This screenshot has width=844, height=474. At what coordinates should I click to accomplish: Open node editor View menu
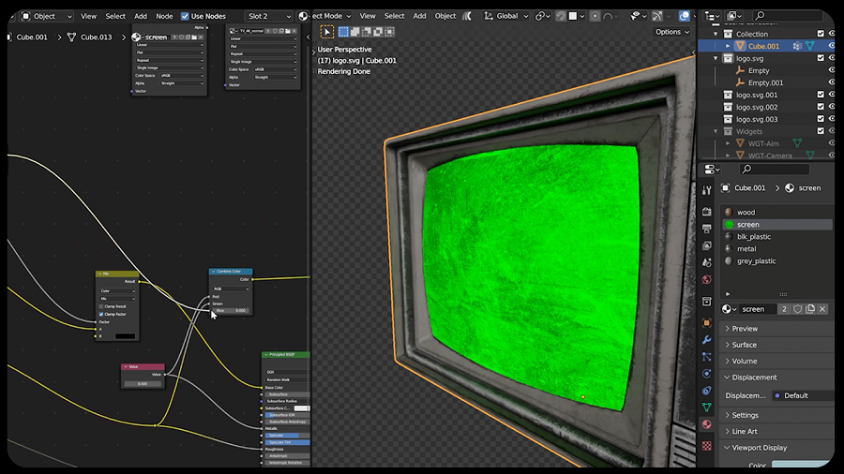point(88,16)
